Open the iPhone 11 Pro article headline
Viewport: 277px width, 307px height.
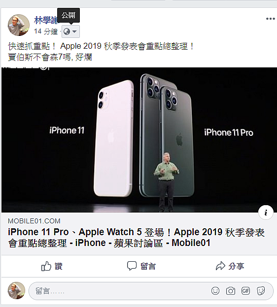coord(137,237)
